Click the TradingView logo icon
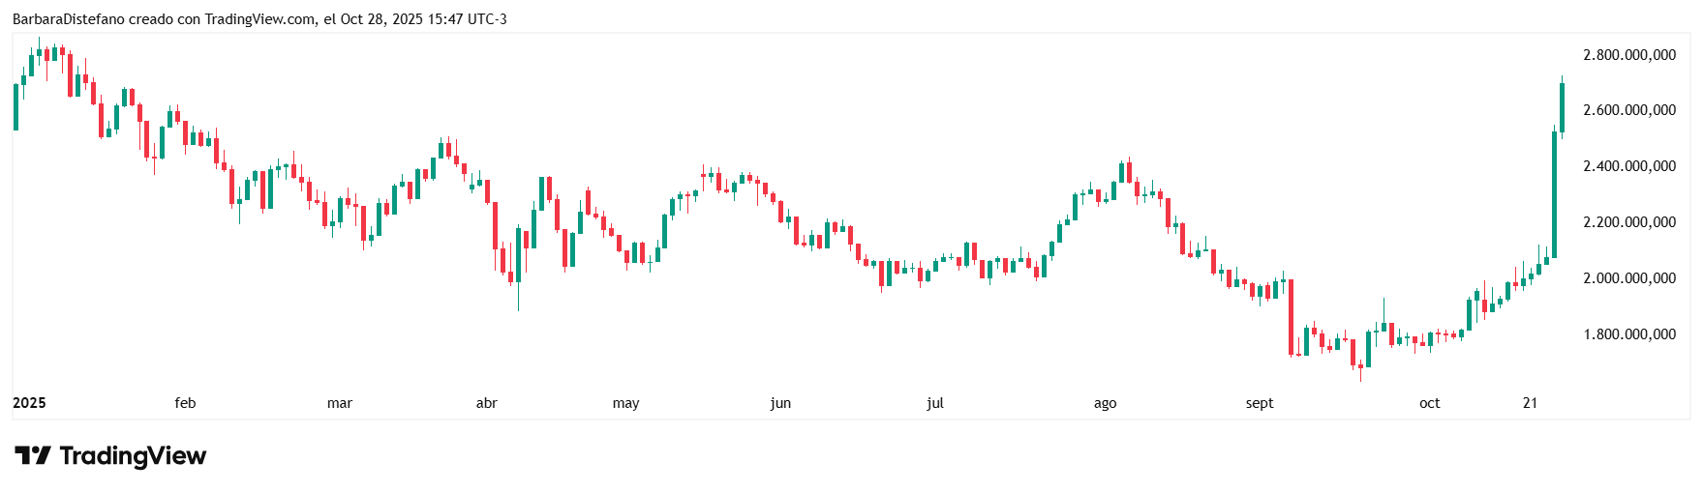The height and width of the screenshot is (492, 1703). pyautogui.click(x=32, y=455)
